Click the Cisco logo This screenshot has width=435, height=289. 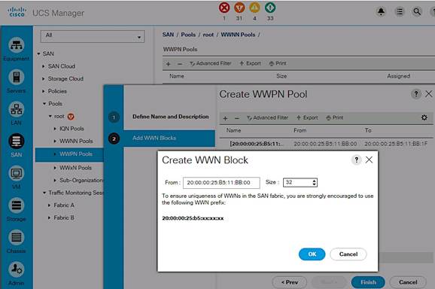pyautogui.click(x=17, y=12)
